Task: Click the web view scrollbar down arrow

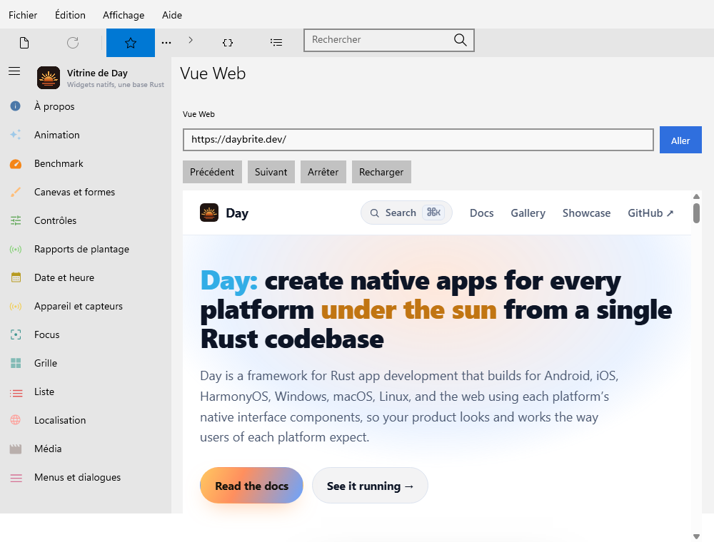Action: click(695, 536)
